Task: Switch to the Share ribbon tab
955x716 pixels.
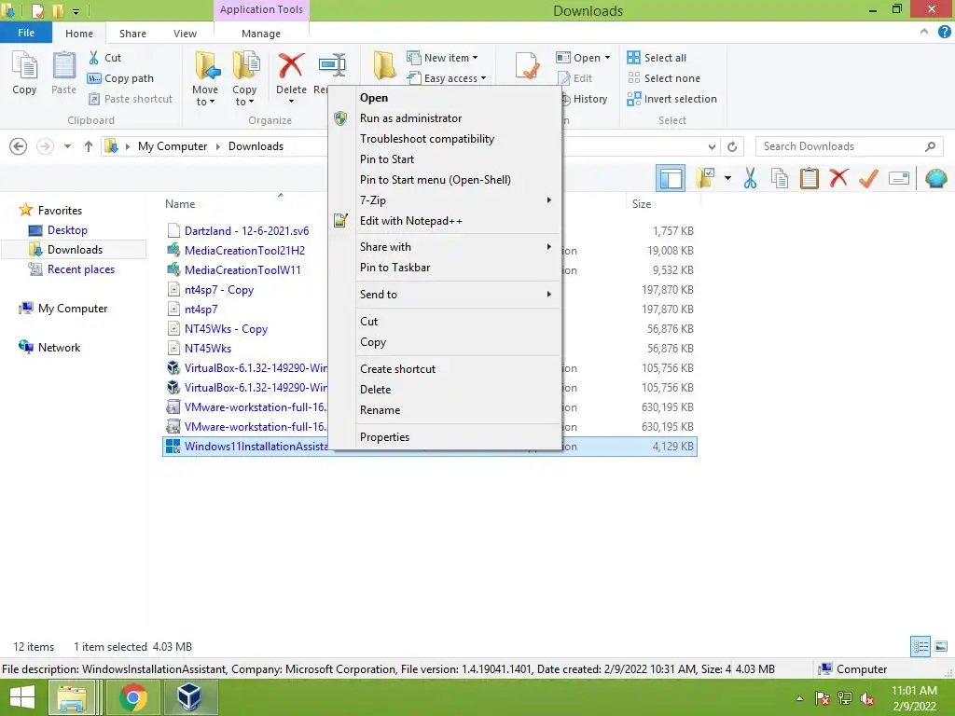Action: click(x=132, y=34)
